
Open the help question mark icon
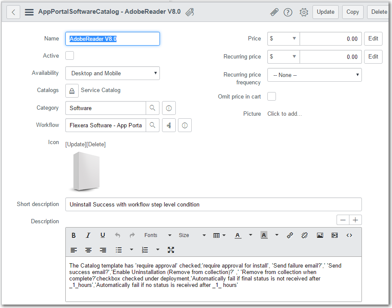(x=288, y=12)
